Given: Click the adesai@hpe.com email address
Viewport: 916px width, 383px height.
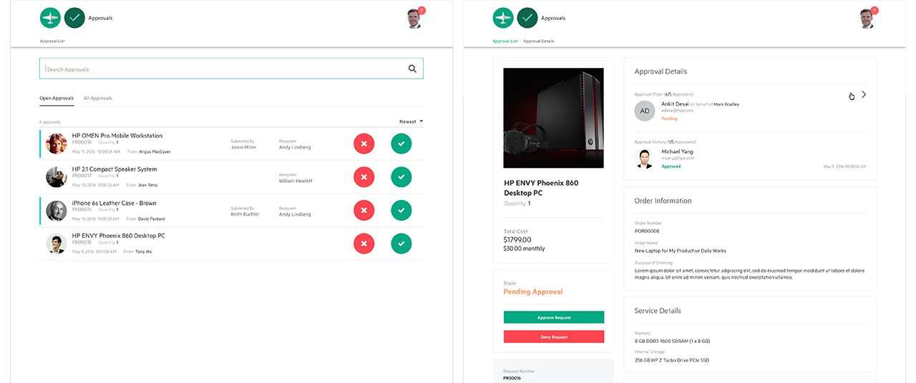Looking at the screenshot, I should [676, 111].
